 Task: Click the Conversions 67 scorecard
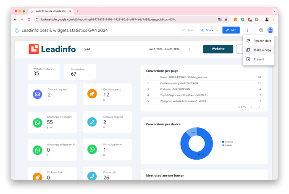(80, 72)
